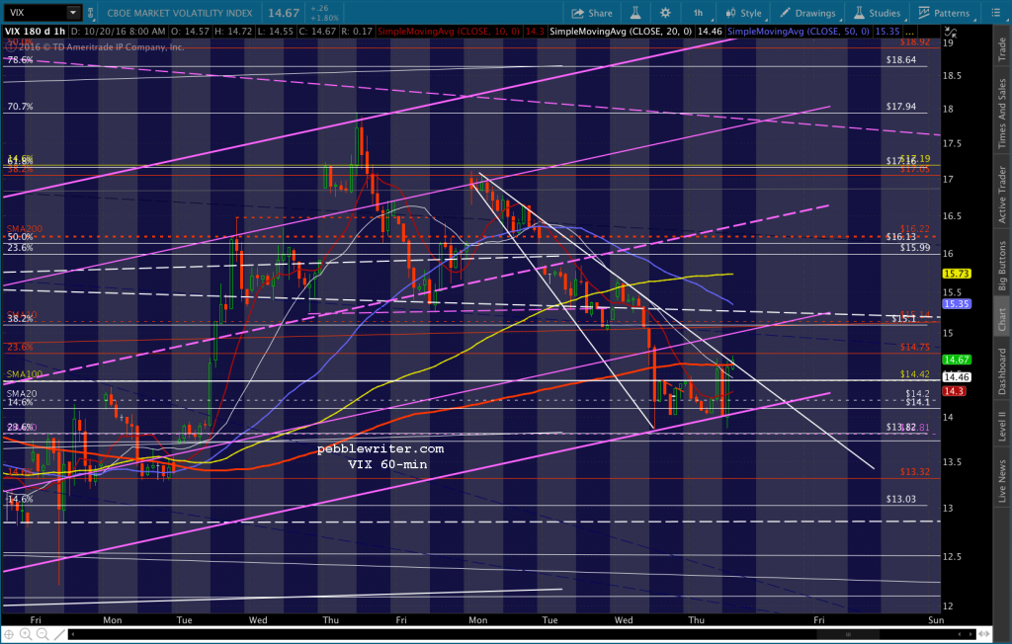Zoom out on the chart

pyautogui.click(x=42, y=635)
